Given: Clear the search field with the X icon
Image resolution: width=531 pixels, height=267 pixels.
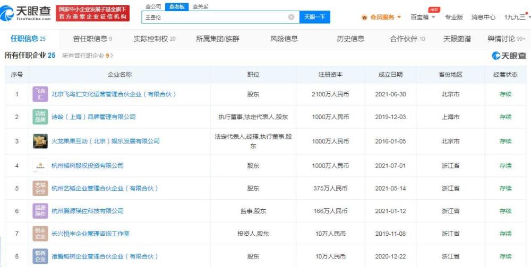Looking at the screenshot, I should pos(291,17).
